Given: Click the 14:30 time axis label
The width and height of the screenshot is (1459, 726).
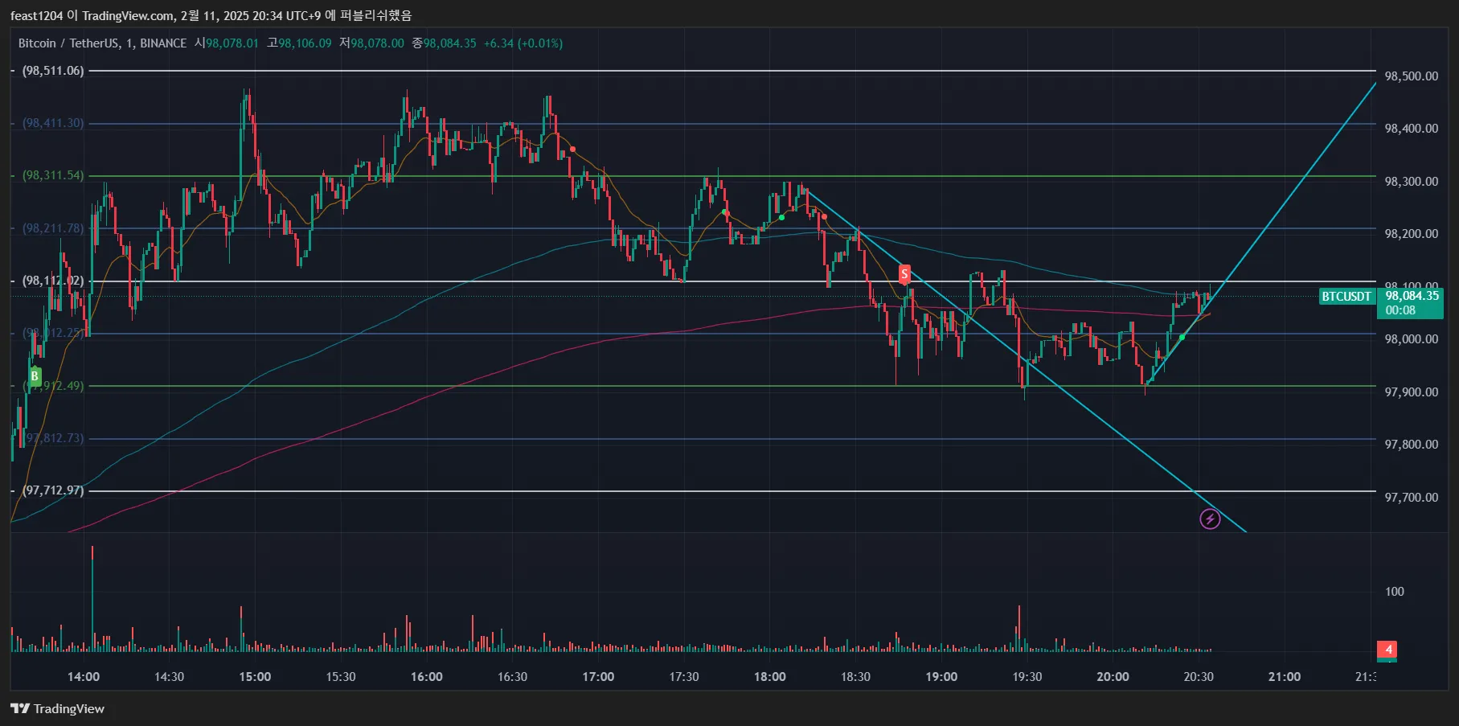Looking at the screenshot, I should click(169, 677).
